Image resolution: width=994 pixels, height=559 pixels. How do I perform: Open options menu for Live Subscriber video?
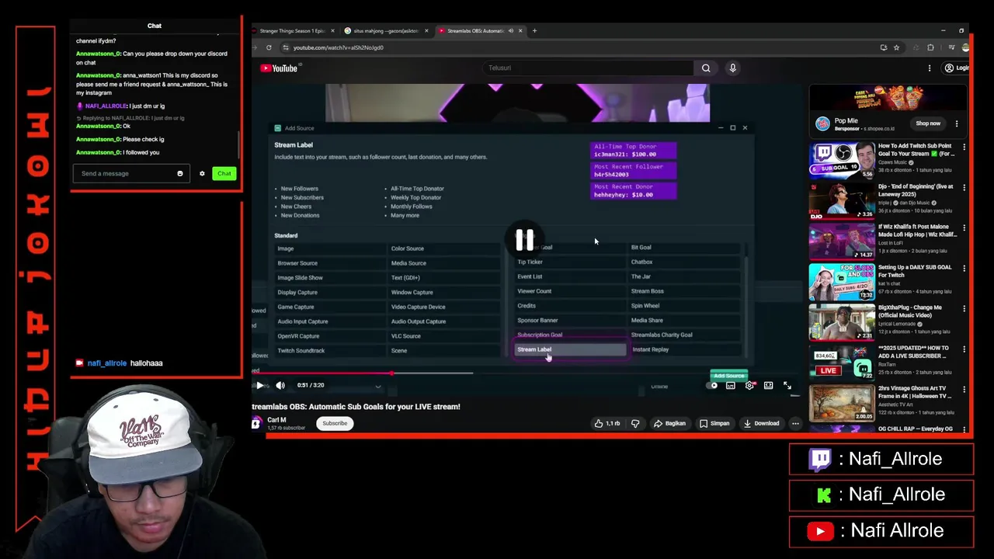964,349
